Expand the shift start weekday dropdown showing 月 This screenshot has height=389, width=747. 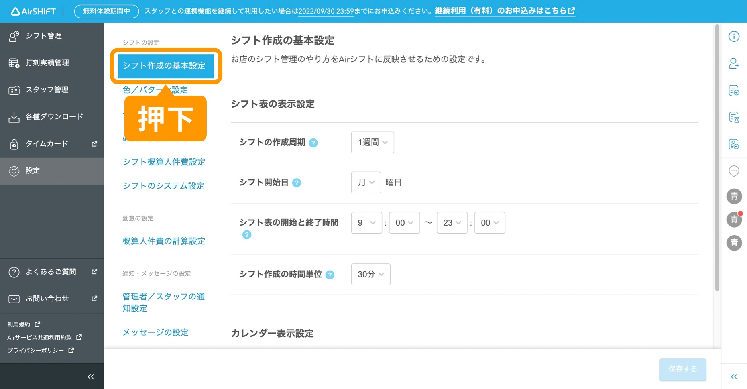tap(366, 182)
